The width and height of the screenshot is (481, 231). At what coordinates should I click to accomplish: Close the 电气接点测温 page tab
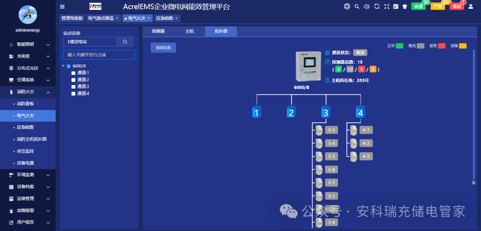[x=117, y=18]
